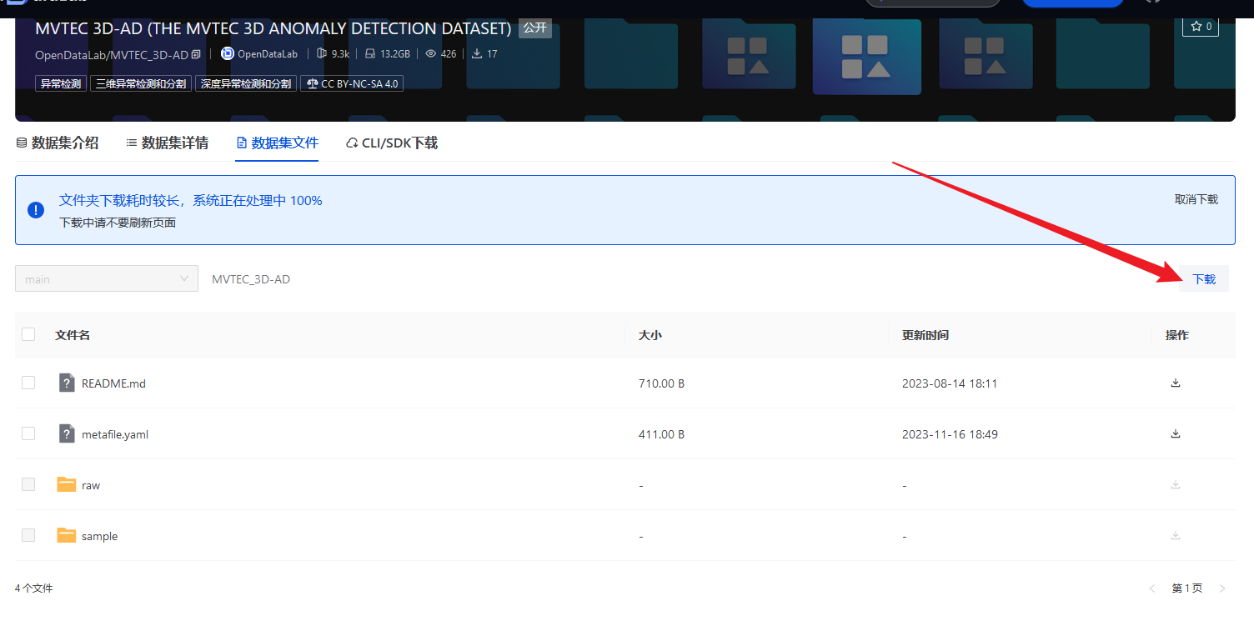Click the eye icon showing 426 views

[432, 53]
